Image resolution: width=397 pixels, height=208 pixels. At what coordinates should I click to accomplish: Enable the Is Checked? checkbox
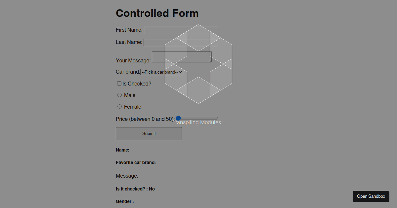point(119,83)
